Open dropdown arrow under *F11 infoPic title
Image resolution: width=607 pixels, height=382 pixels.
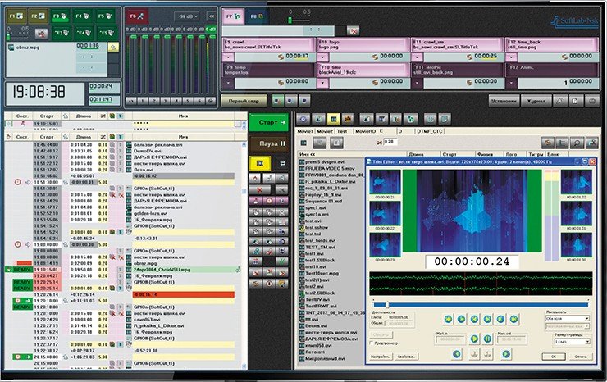coord(417,83)
